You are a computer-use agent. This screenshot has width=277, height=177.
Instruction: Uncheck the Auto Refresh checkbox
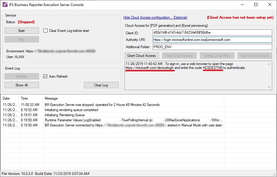click(46, 76)
